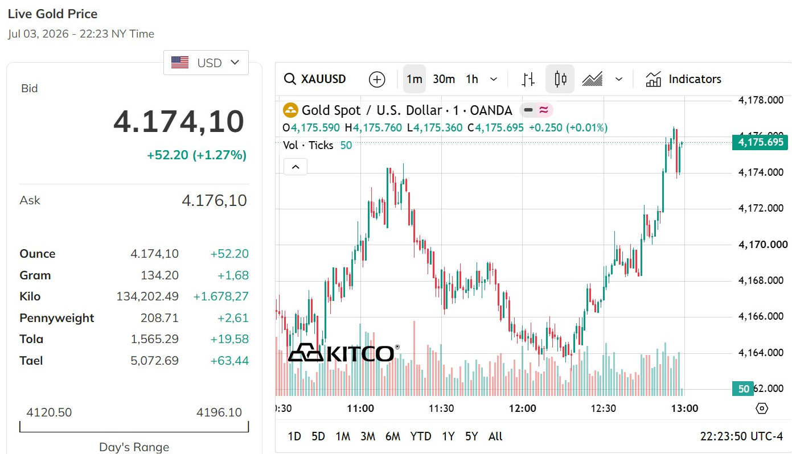
Task: Add a comparison symbol with the plus icon
Action: pos(377,79)
